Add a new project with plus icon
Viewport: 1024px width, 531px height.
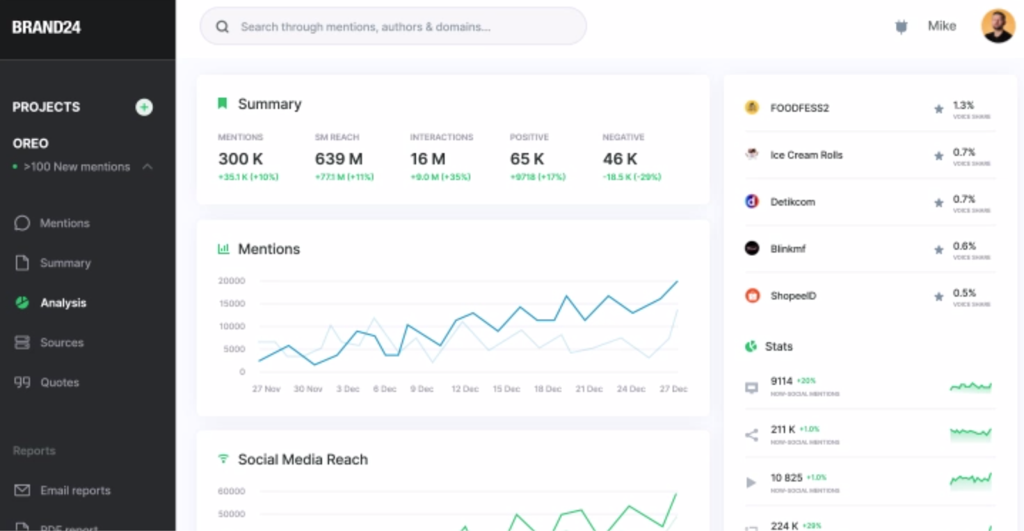(144, 107)
